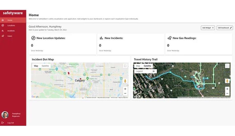Click Report a map error on Incident Dot Map

pos(123,97)
